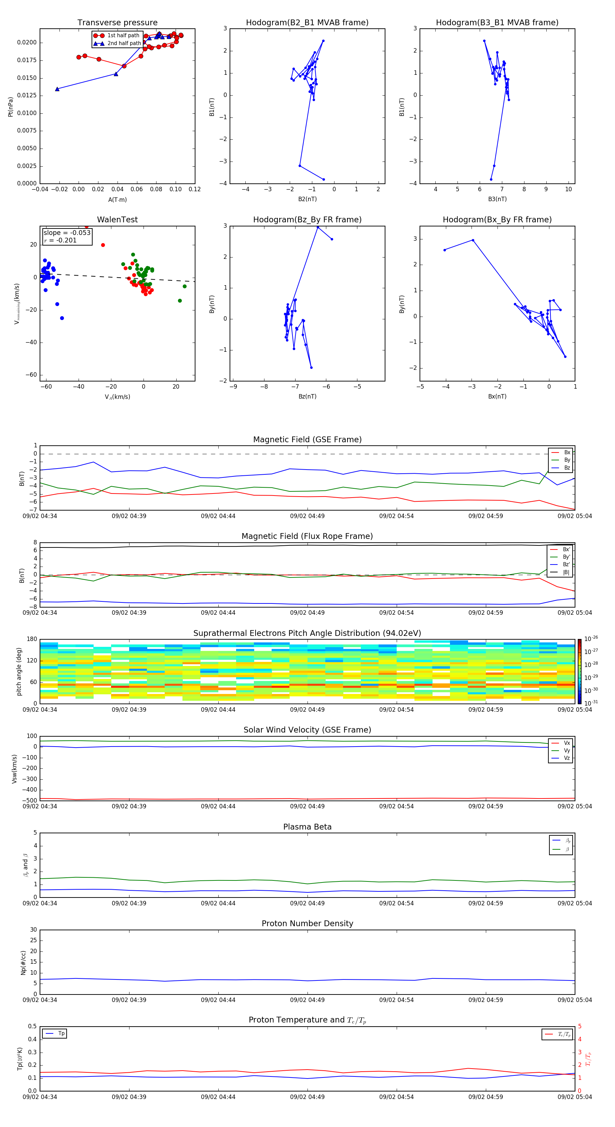Select the Suprathermal Electrons Pitch Angle Distribution title
615x1127 pixels.
(x=307, y=633)
